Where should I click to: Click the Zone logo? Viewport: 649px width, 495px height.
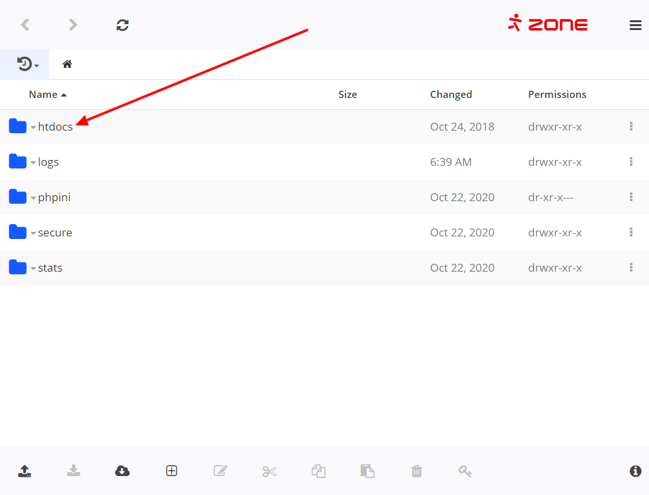[548, 24]
